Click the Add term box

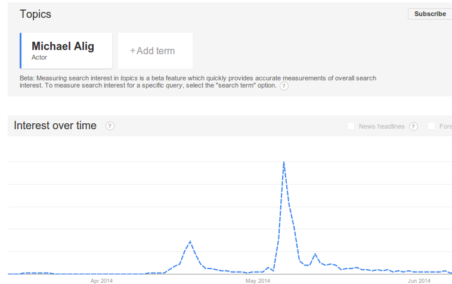(156, 51)
